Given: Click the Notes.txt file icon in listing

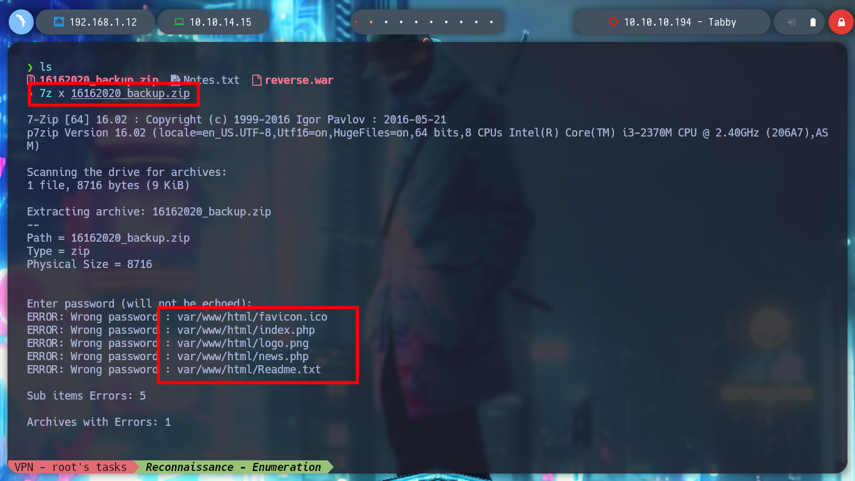Looking at the screenshot, I should click(175, 80).
